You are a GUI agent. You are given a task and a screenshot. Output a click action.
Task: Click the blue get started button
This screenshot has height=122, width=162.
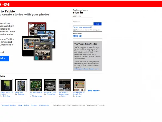(x=4, y=58)
